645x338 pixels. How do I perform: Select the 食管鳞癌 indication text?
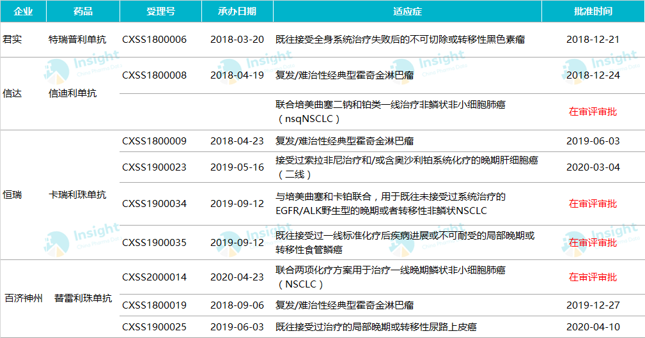click(x=405, y=243)
